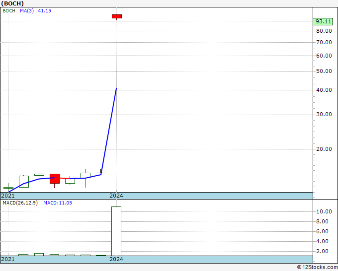Click the 10.00 MACD axis label
This screenshot has width=338, height=271.
pos(324,211)
